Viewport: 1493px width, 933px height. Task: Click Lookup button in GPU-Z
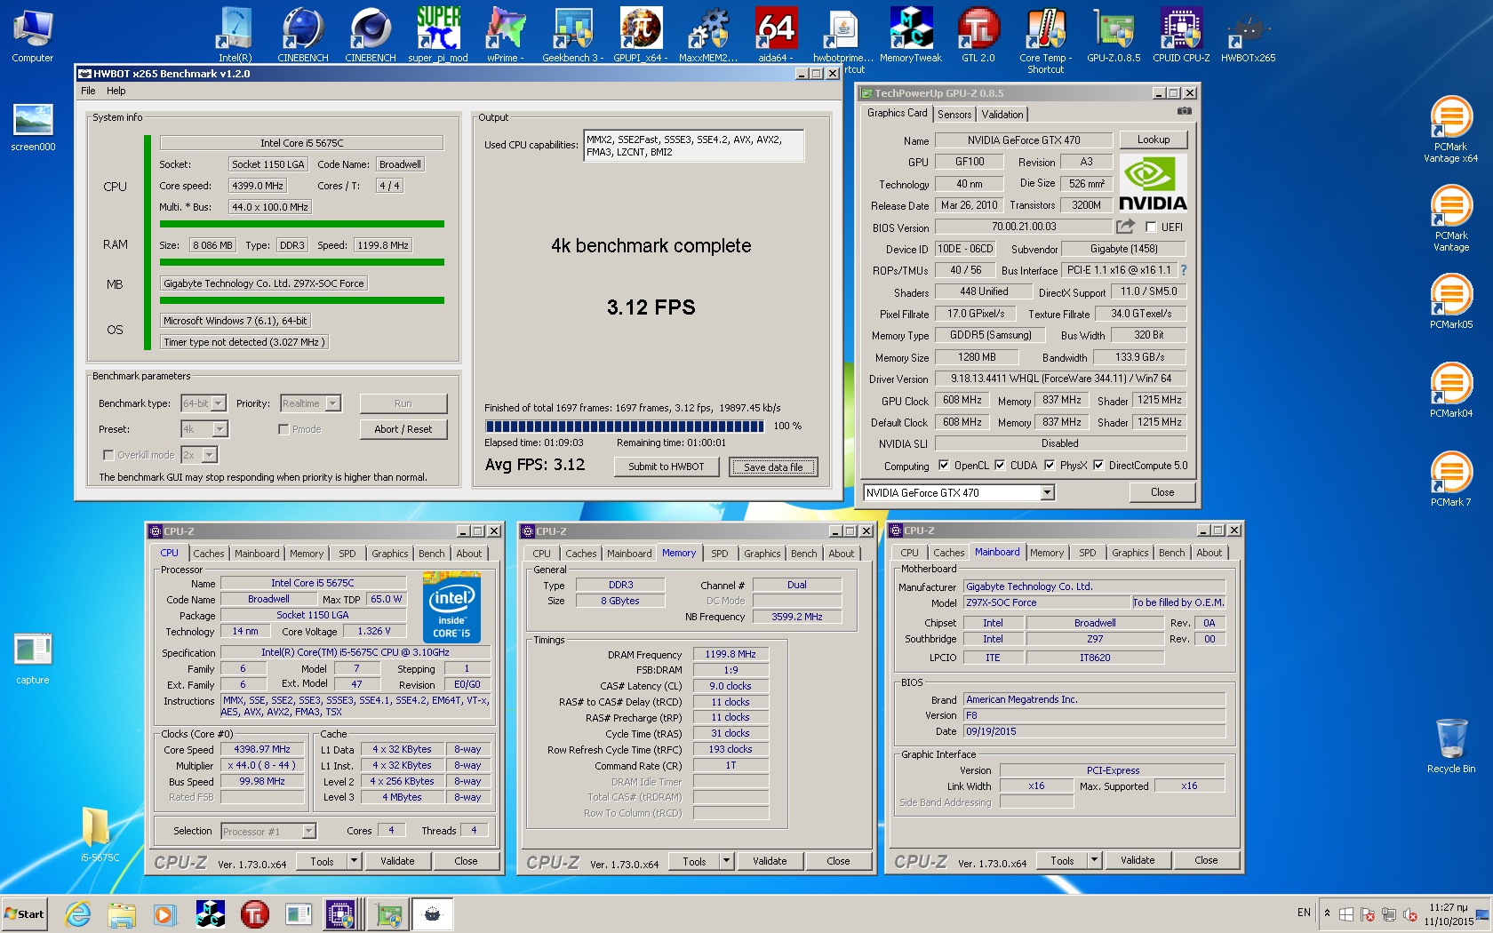pyautogui.click(x=1154, y=140)
